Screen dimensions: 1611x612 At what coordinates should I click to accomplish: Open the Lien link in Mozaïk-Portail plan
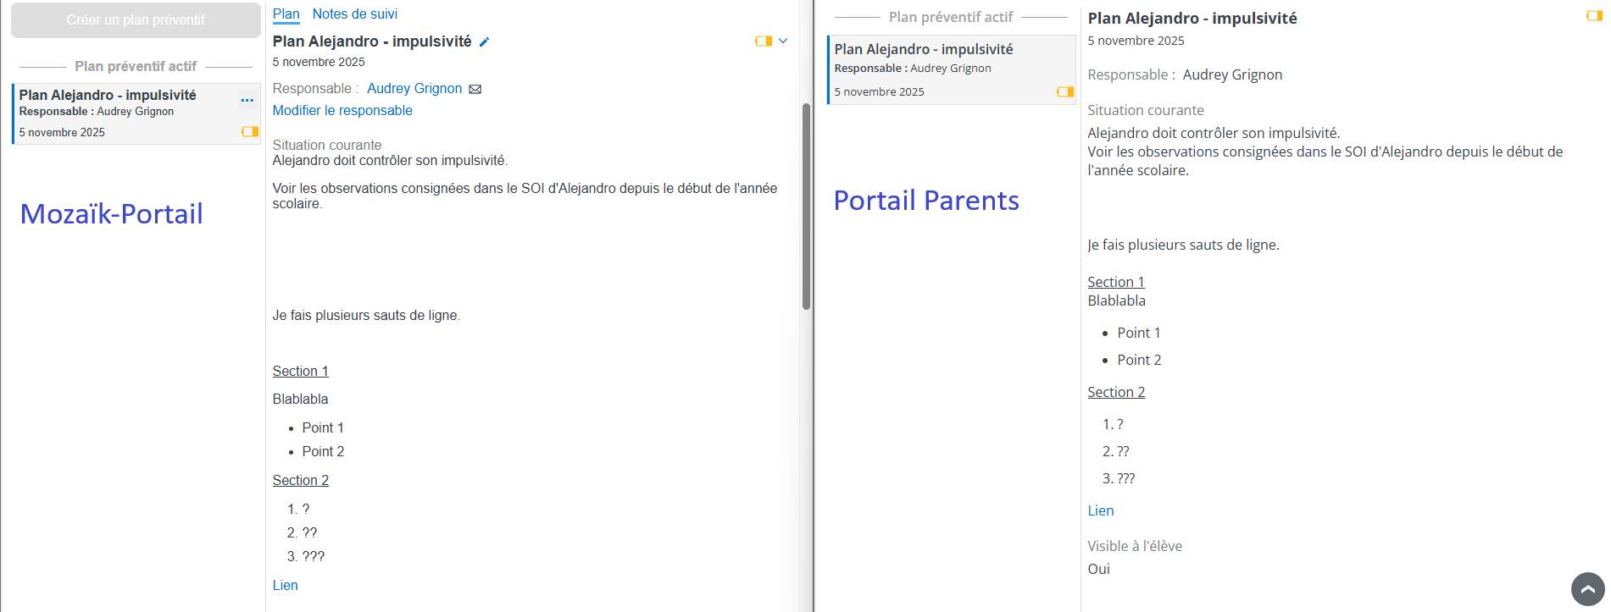[x=285, y=585]
